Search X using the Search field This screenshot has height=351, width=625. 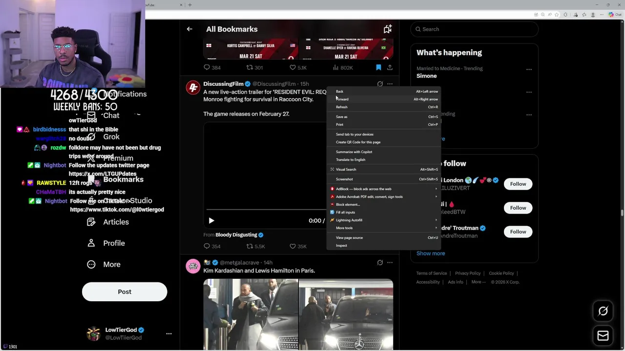point(474,29)
